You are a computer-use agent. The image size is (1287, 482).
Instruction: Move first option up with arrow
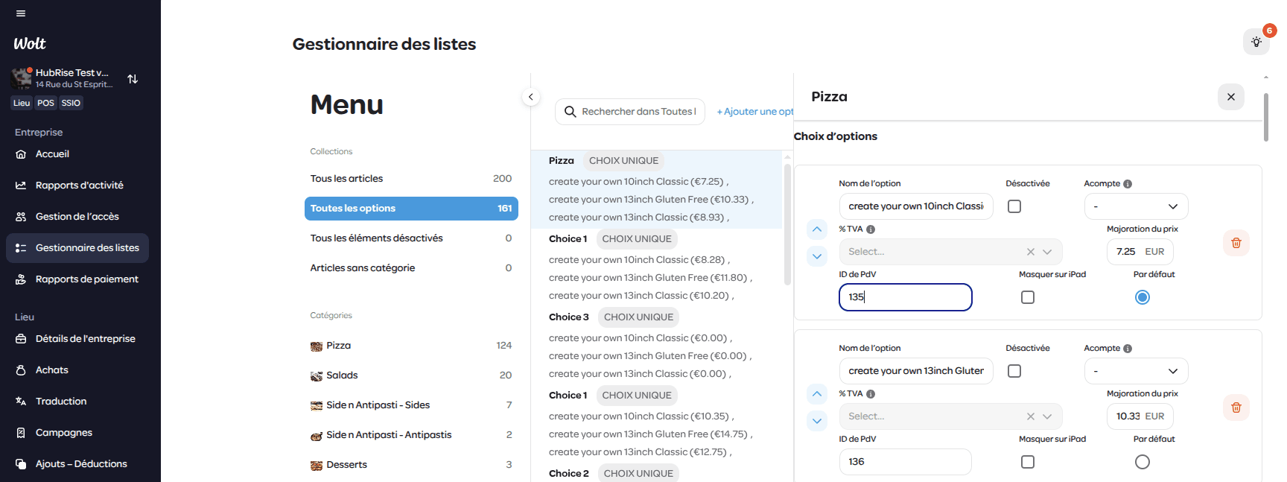pos(817,229)
